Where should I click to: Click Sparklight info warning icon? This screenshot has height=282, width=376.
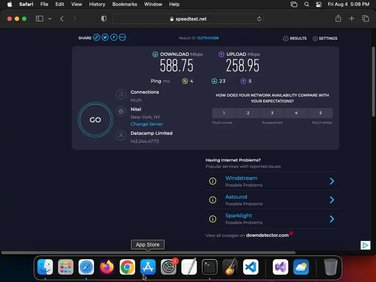[x=213, y=219]
